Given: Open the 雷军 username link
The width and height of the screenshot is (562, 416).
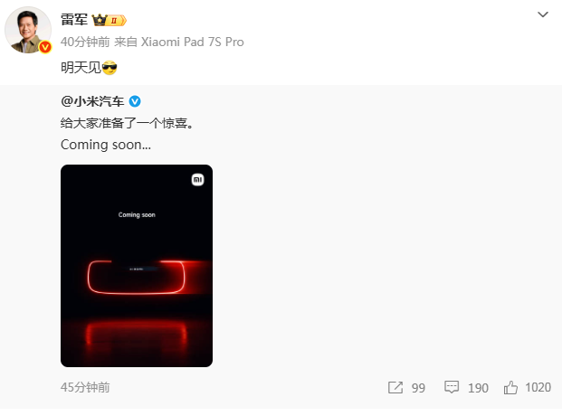Looking at the screenshot, I should 74,20.
